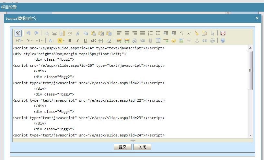Click the code line with class="fbgg3"

tap(54, 94)
